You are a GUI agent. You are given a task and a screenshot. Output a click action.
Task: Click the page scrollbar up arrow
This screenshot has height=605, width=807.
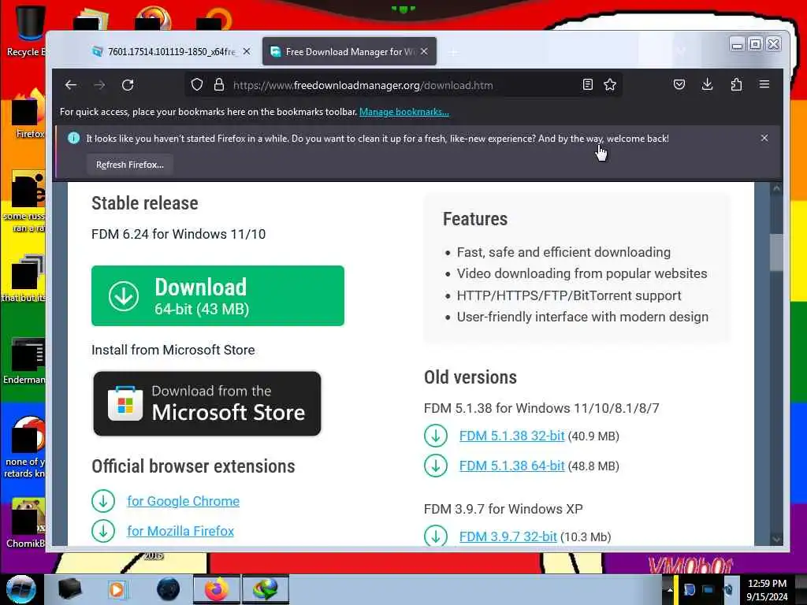[x=776, y=189]
